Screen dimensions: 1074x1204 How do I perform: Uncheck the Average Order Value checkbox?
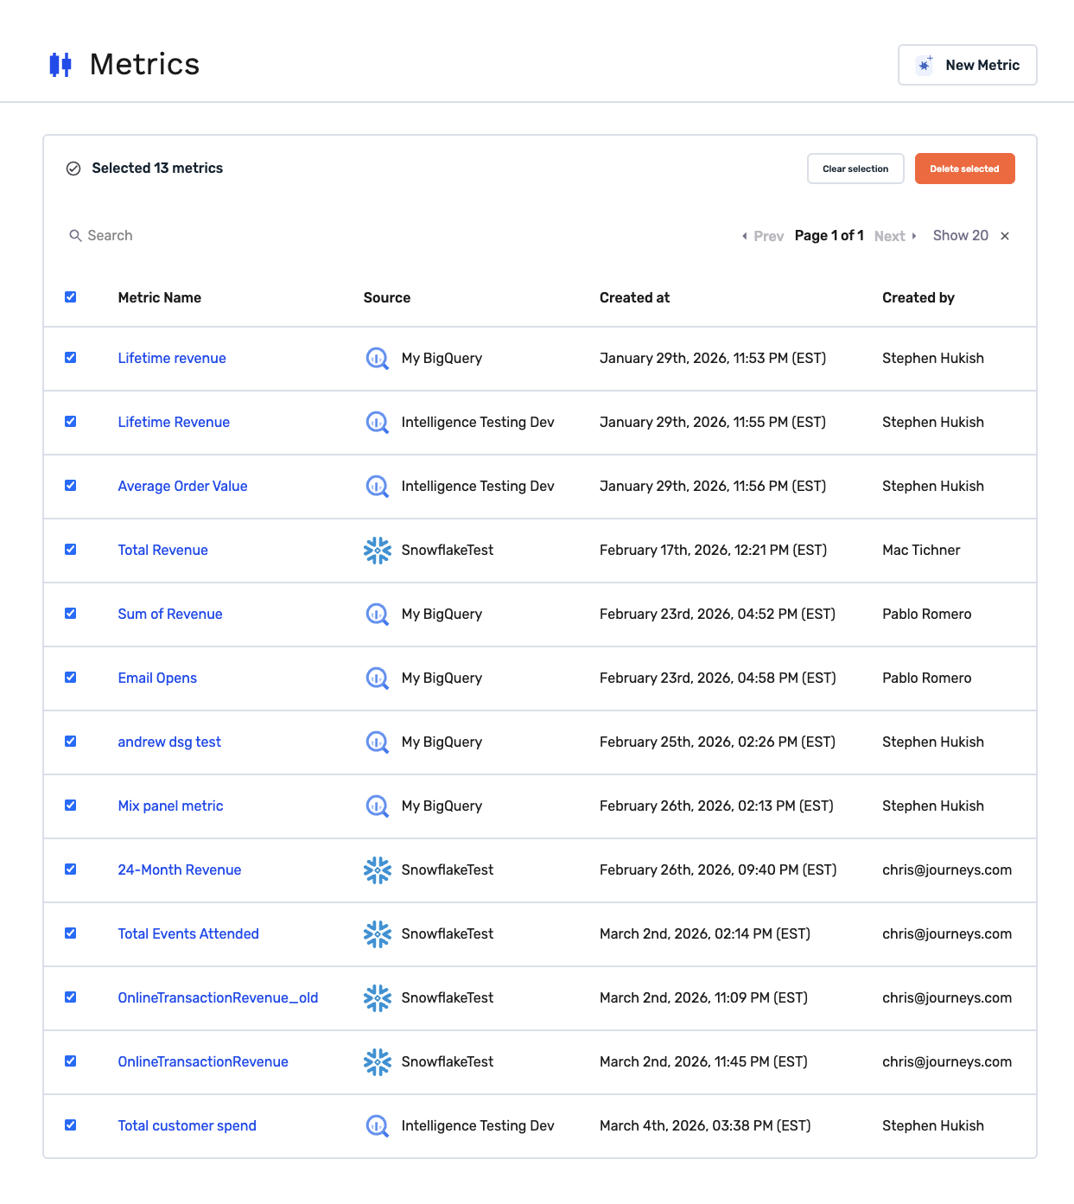click(71, 486)
